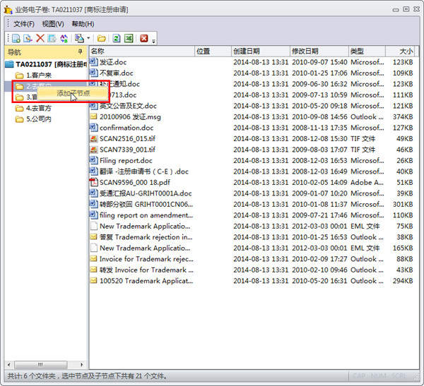Screen dimensions: 424x386
Task: Click the blue folder icon of TA0211037
Action: [9, 64]
